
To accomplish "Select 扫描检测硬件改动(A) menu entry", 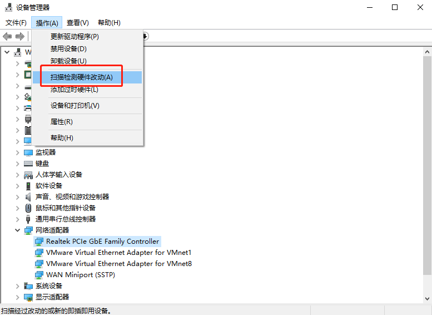I will pyautogui.click(x=82, y=77).
